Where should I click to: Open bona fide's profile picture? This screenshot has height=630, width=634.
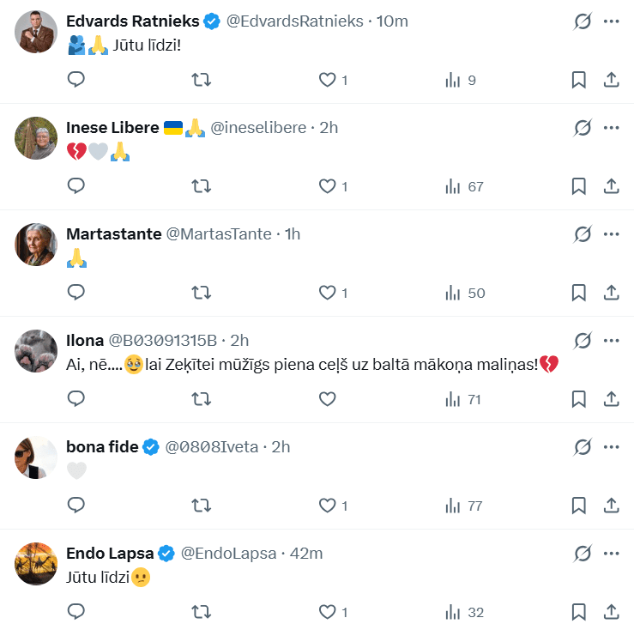(36, 457)
